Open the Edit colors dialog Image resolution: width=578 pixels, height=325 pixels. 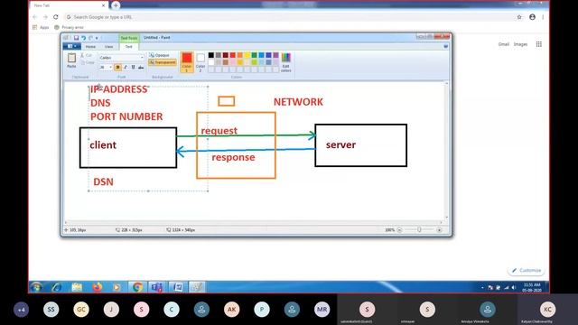tap(285, 62)
